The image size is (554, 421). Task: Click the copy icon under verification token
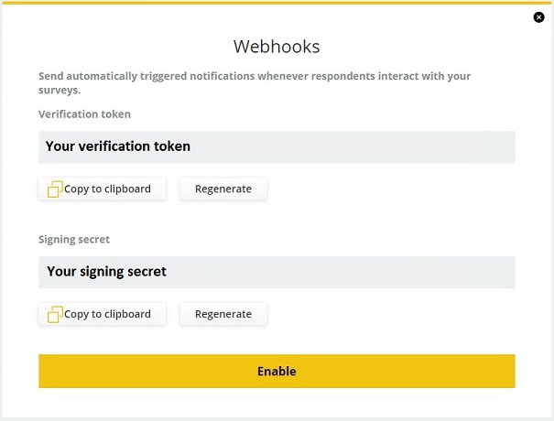55,189
